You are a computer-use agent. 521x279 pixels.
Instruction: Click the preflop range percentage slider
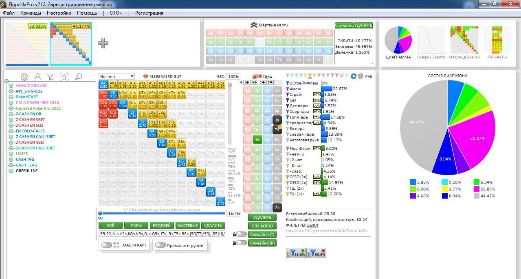(161, 213)
